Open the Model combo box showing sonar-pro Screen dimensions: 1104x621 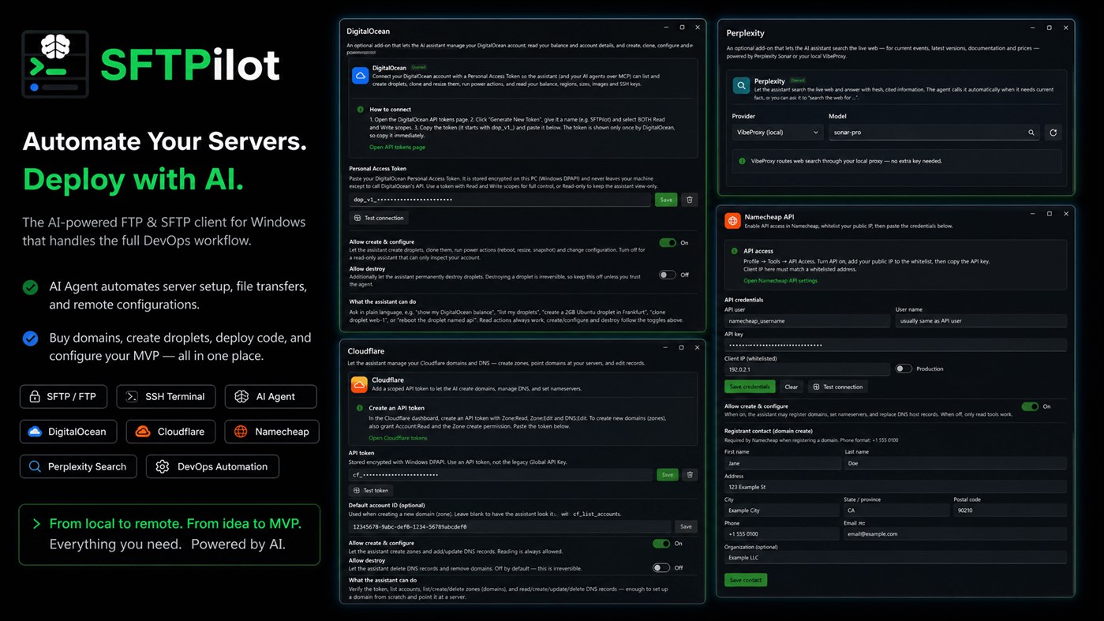(x=934, y=133)
